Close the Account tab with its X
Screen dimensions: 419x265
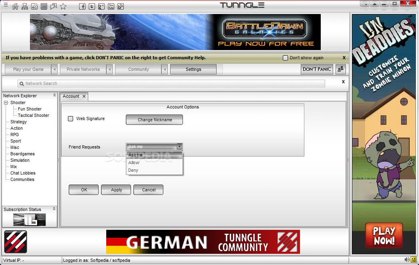tap(84, 96)
